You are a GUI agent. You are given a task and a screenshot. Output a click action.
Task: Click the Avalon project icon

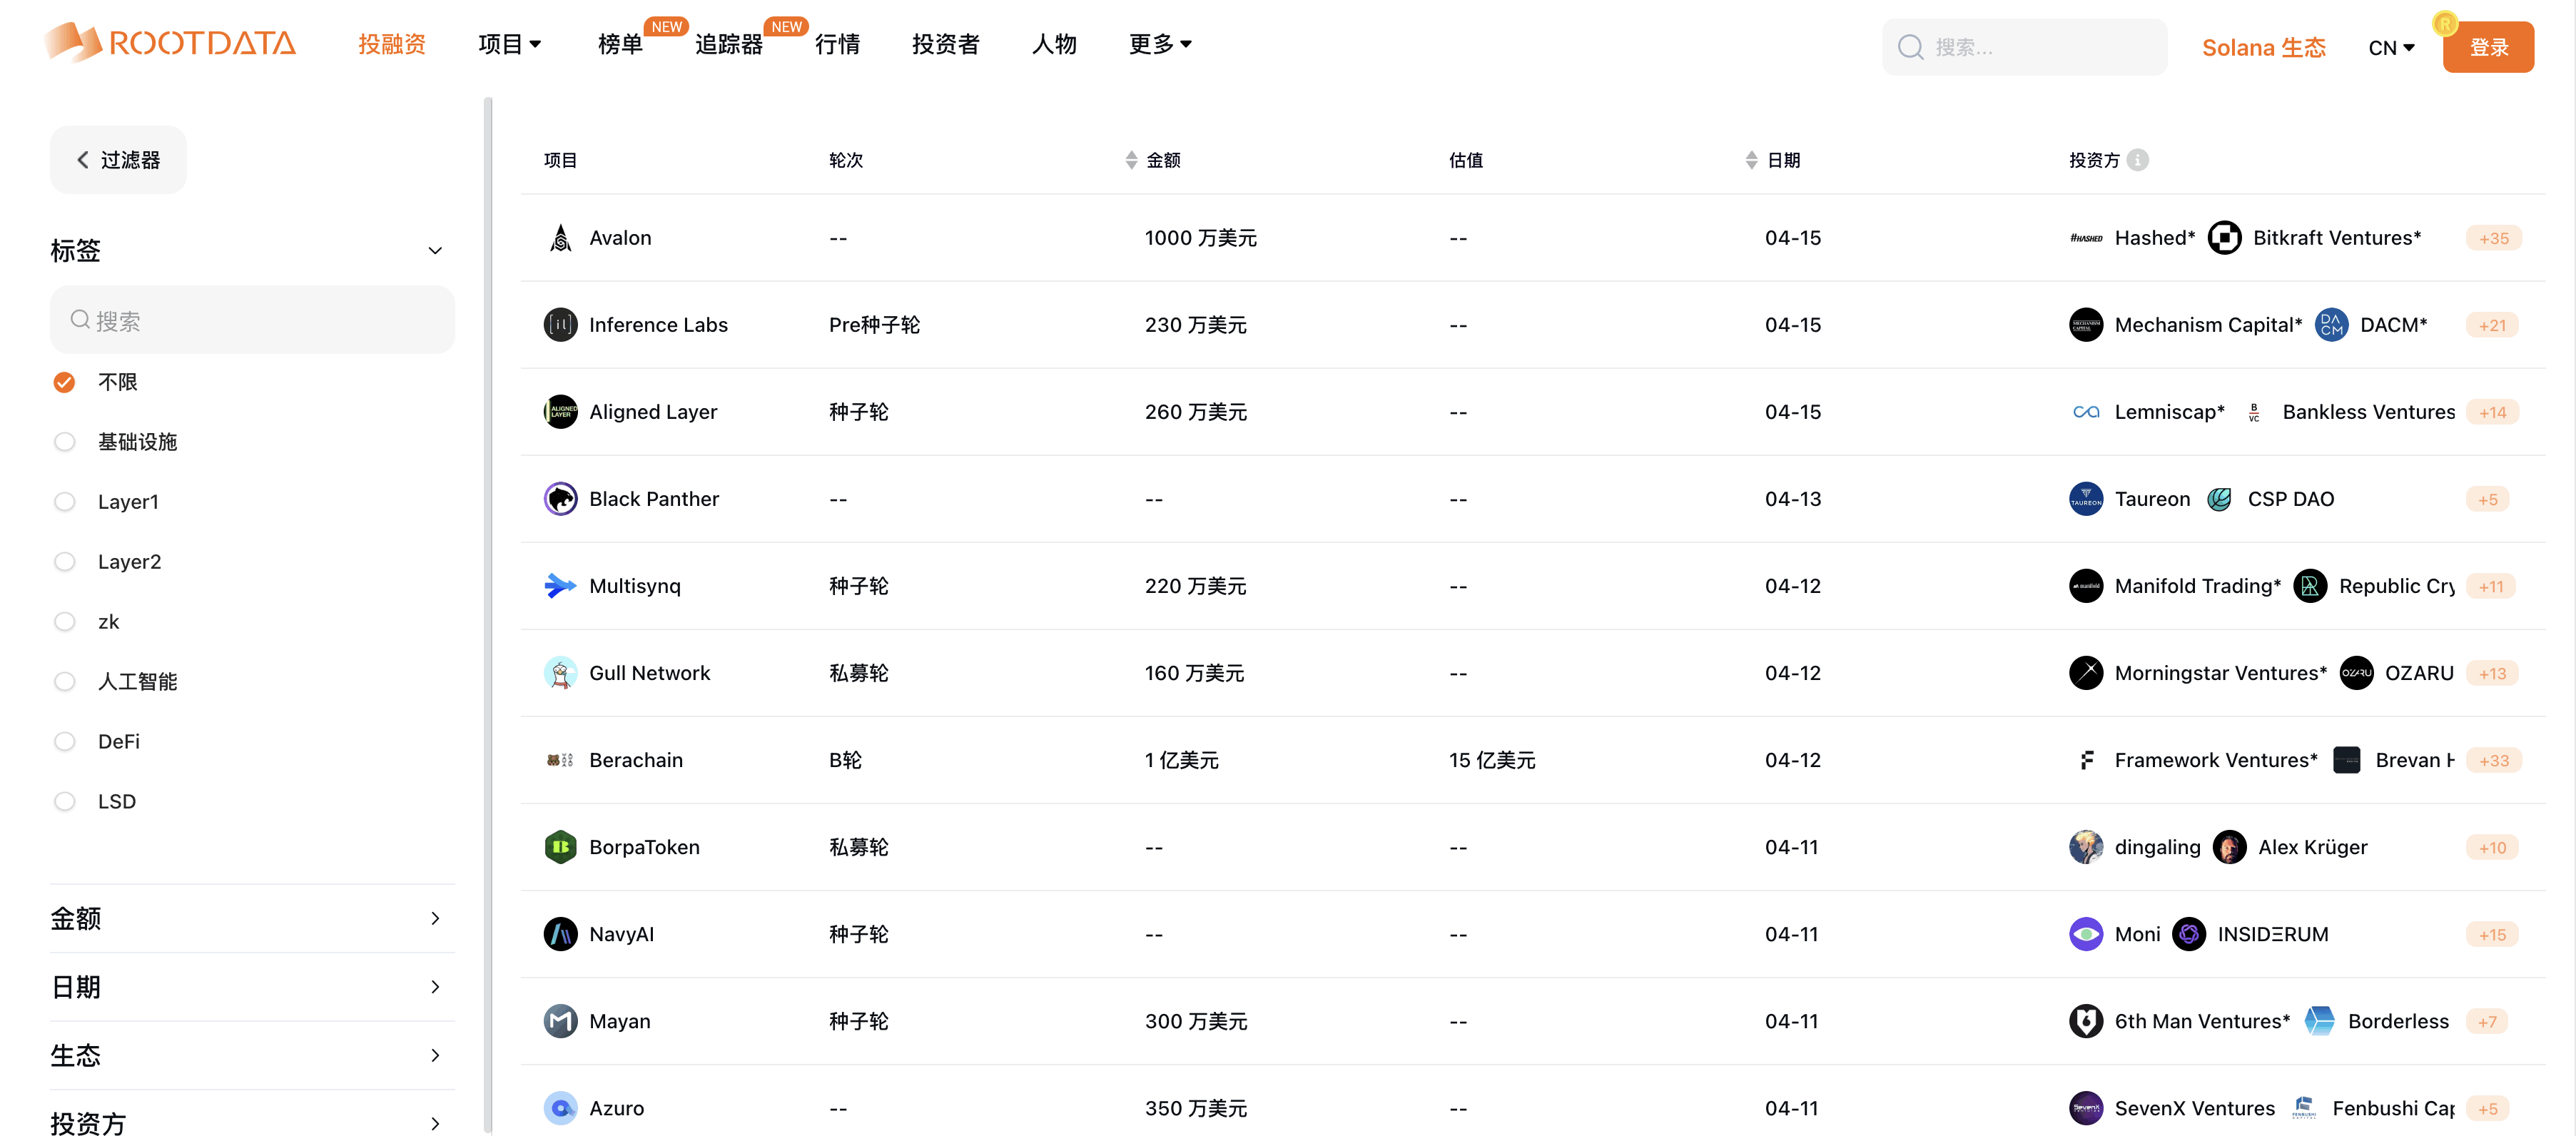click(560, 238)
